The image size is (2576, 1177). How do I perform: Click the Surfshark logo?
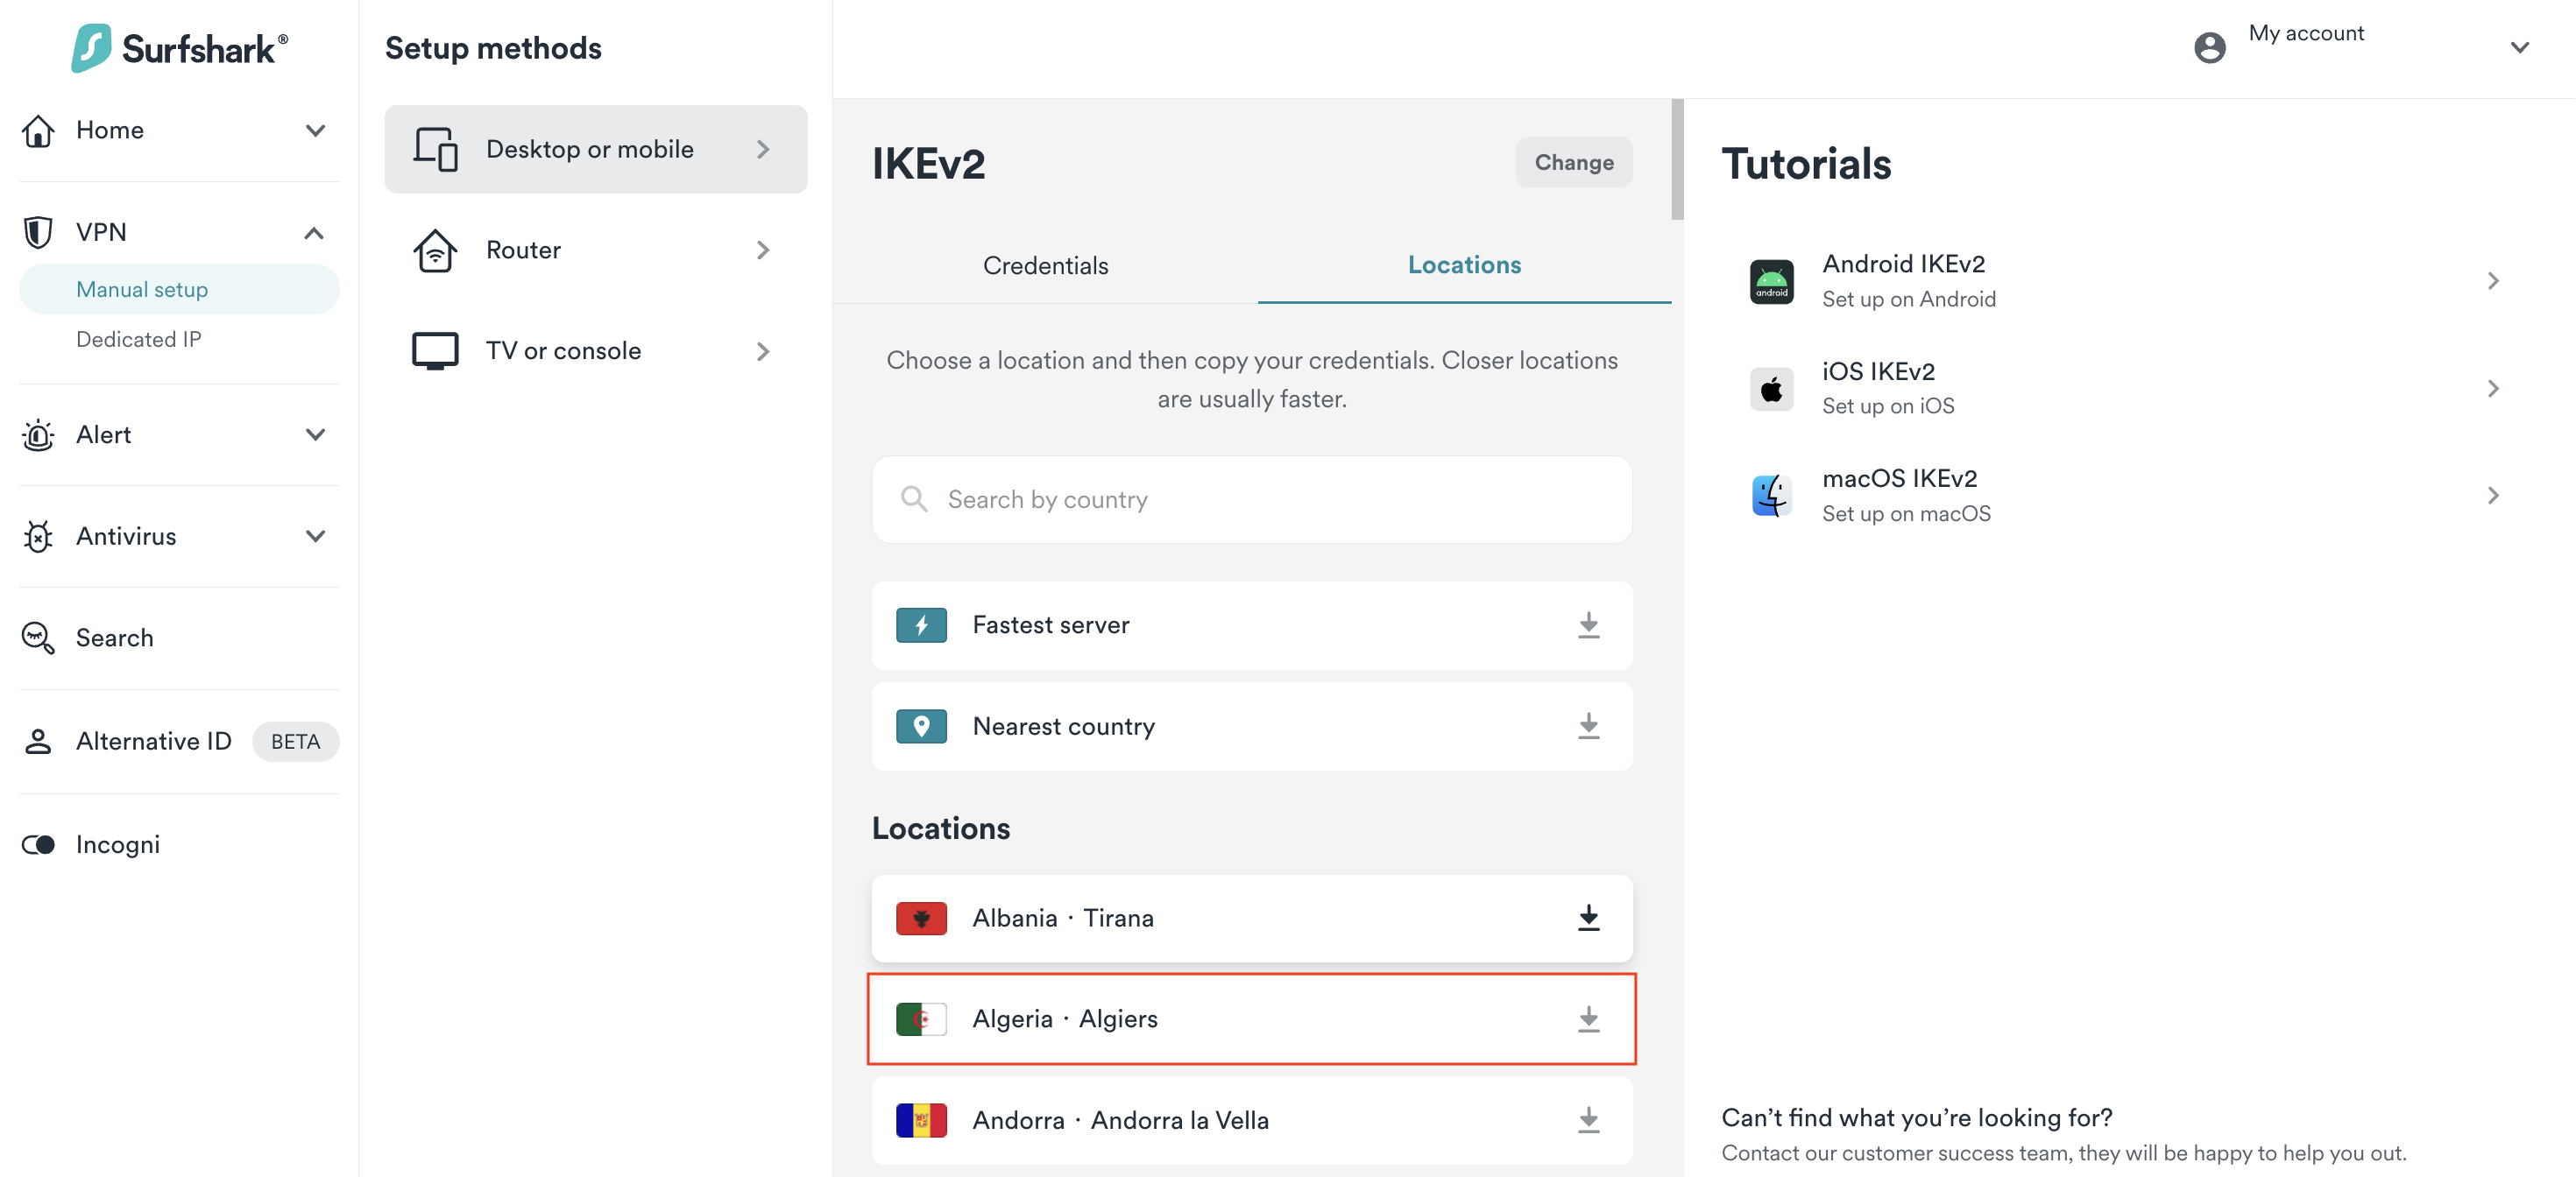179,47
